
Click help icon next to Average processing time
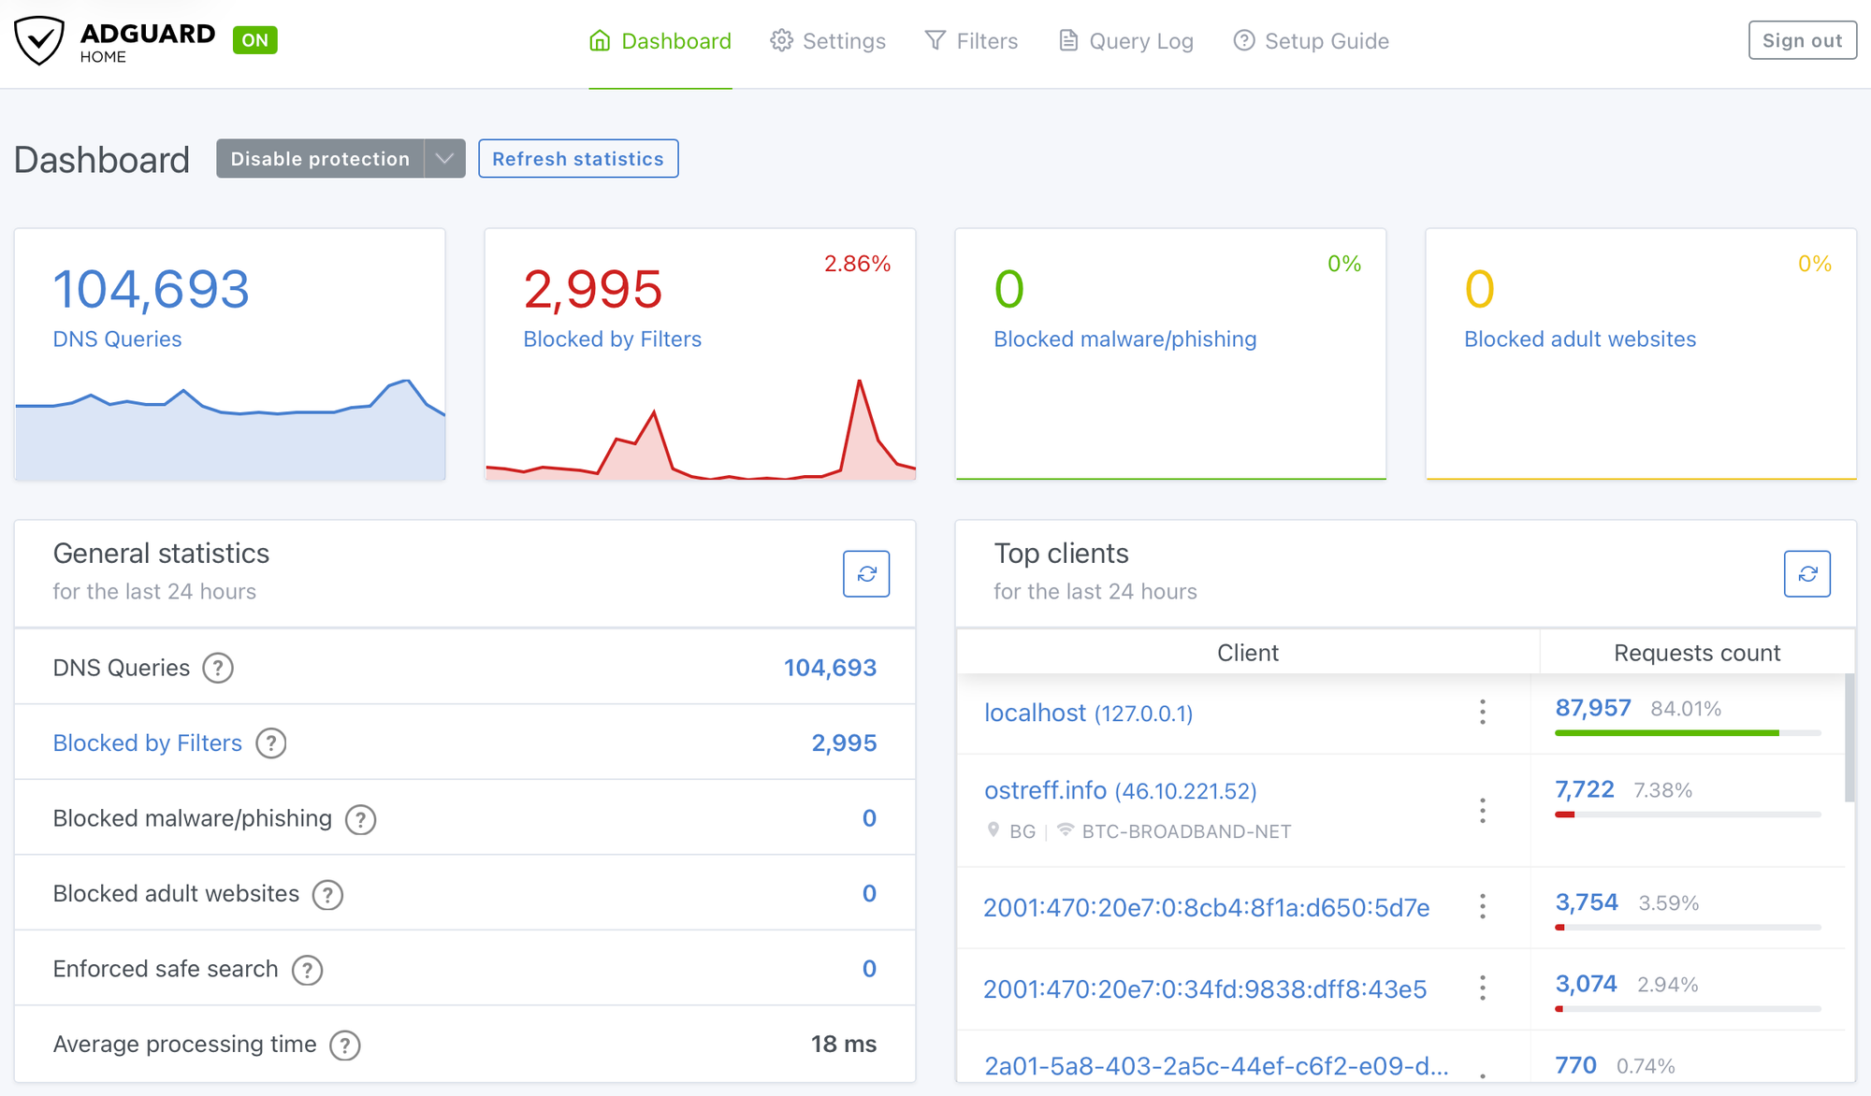click(x=345, y=1045)
